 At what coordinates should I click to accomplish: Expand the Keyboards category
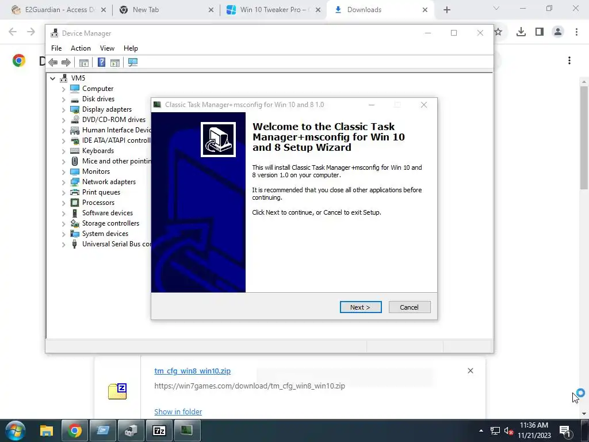tap(63, 151)
